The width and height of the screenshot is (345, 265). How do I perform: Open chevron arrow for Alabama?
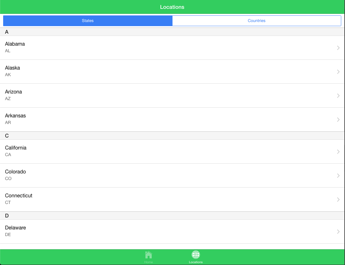click(338, 48)
